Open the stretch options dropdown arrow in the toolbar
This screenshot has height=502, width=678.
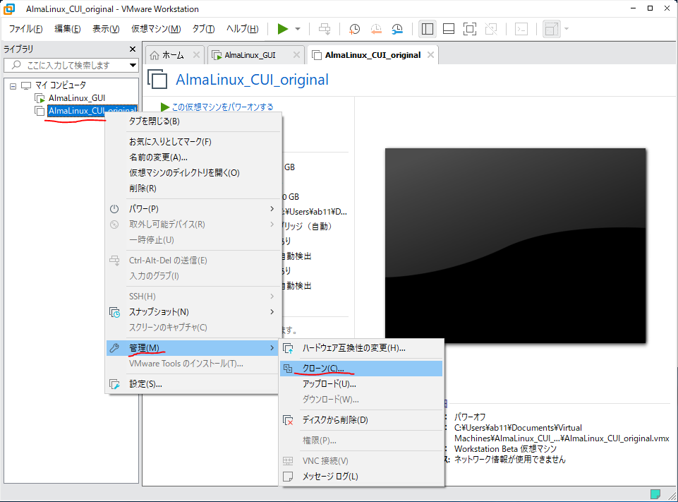pos(567,29)
